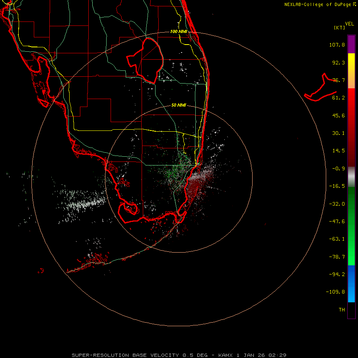Image resolution: width=358 pixels, height=358 pixels.
Task: Select the -63.1 velocity legend value
Action: (x=337, y=239)
